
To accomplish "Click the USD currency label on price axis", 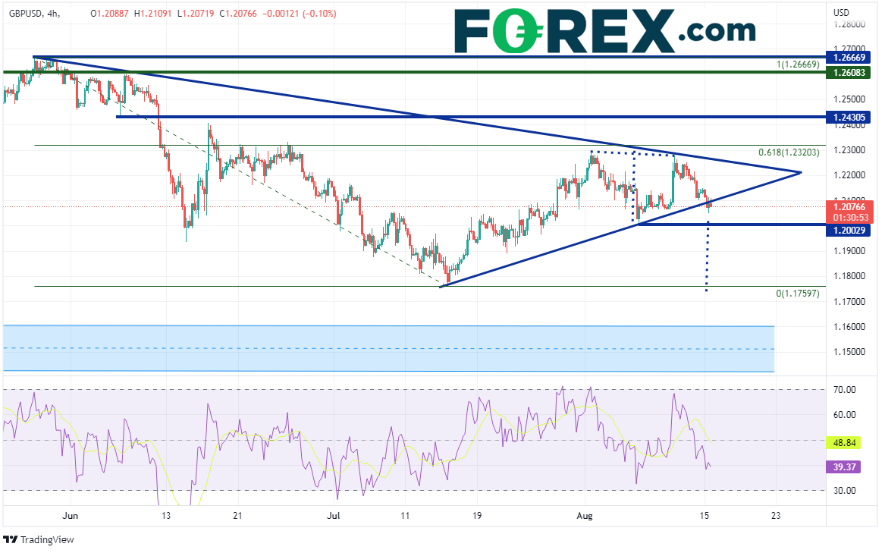I will tap(841, 12).
